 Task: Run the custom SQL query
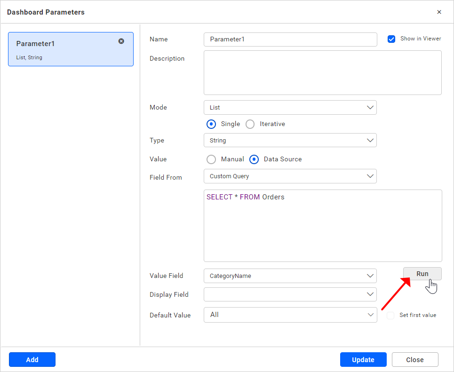(x=422, y=273)
